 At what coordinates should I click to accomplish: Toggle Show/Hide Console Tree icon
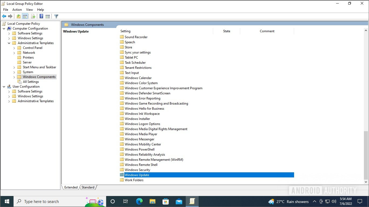(25, 16)
